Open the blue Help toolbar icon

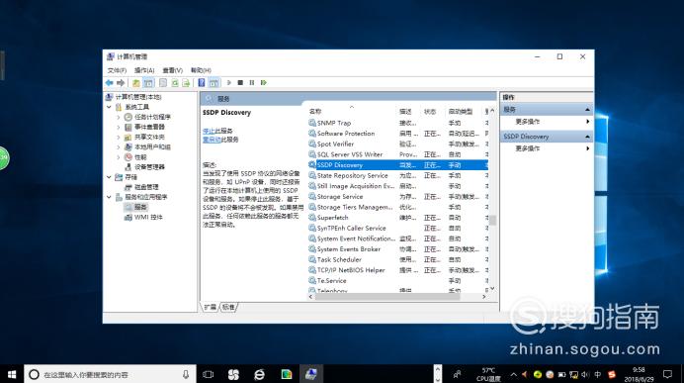coord(201,82)
